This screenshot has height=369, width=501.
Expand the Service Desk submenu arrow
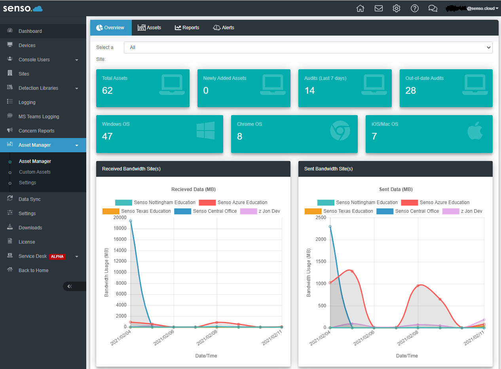pos(77,257)
